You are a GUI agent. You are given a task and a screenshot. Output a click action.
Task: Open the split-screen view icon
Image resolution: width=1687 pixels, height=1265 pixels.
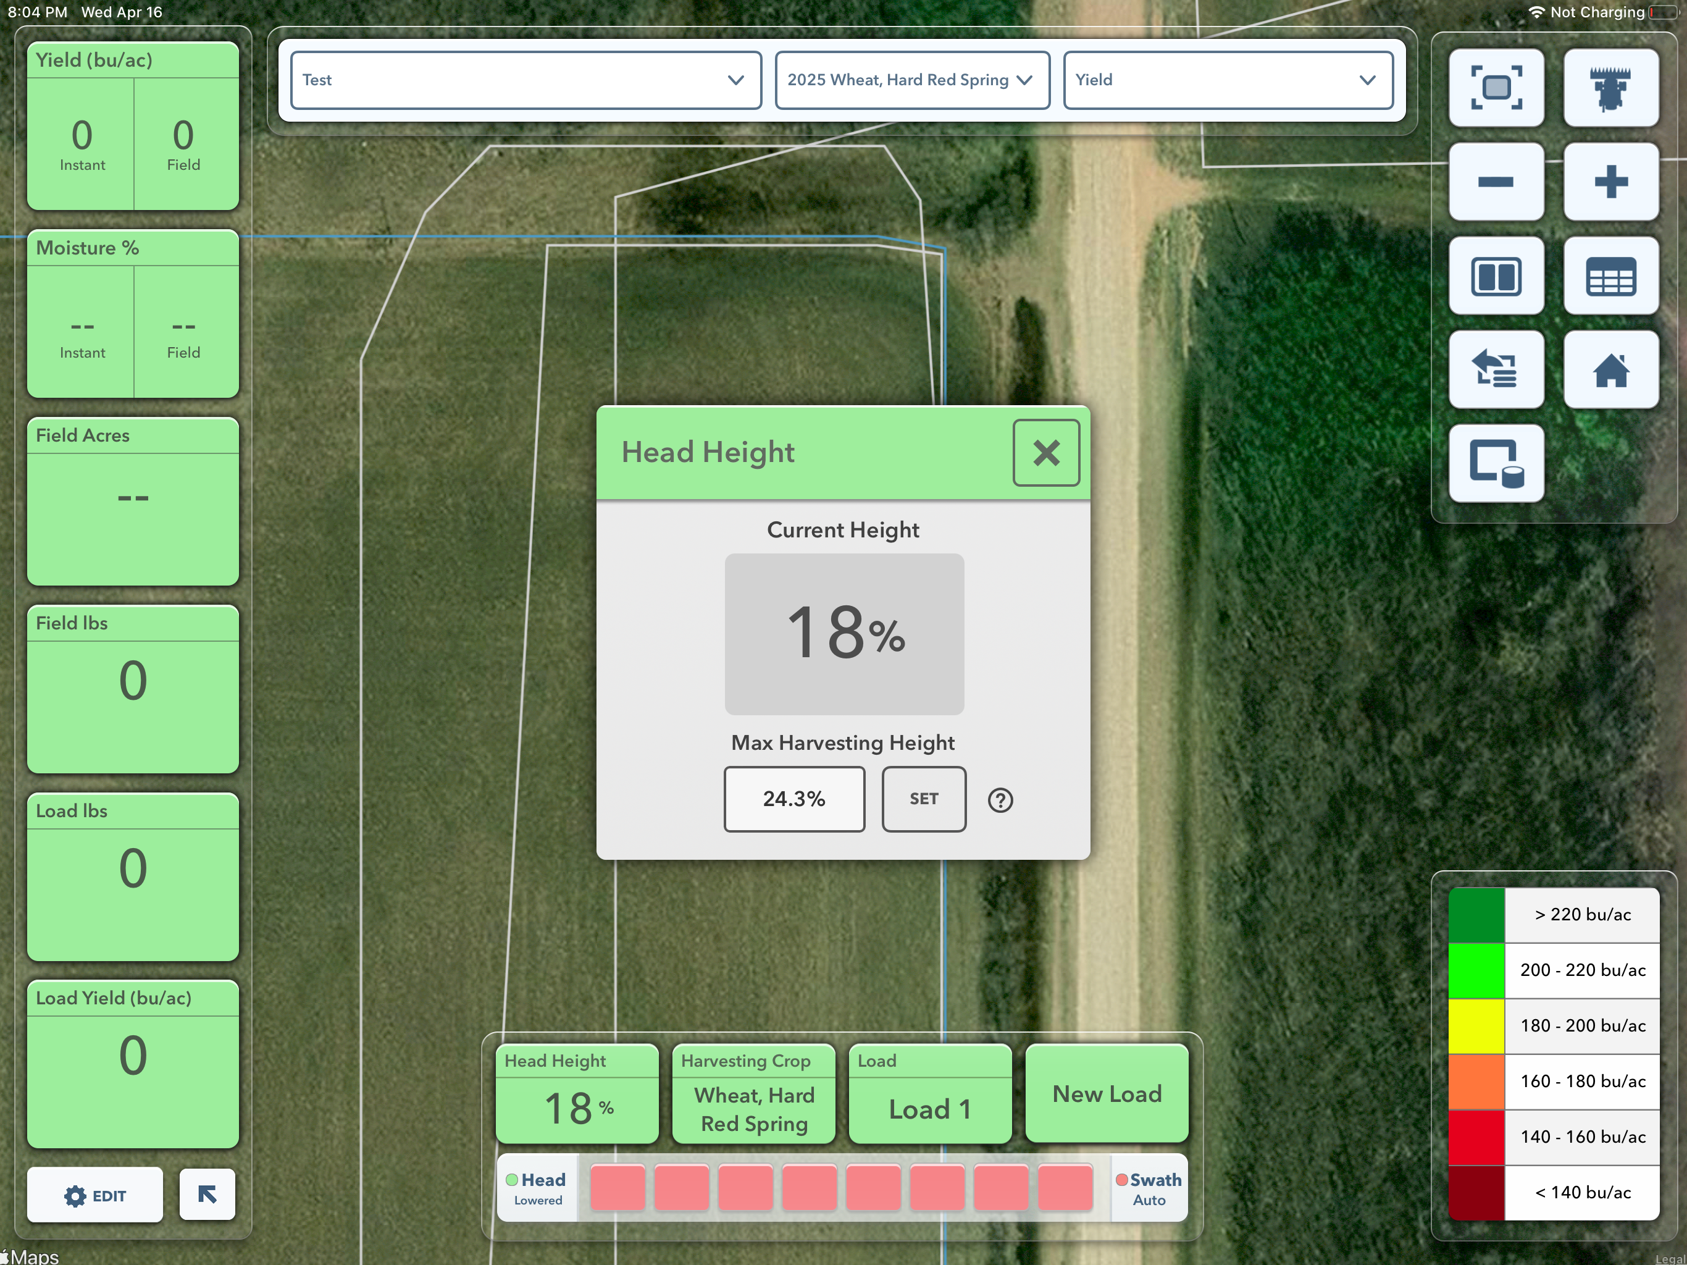1496,275
